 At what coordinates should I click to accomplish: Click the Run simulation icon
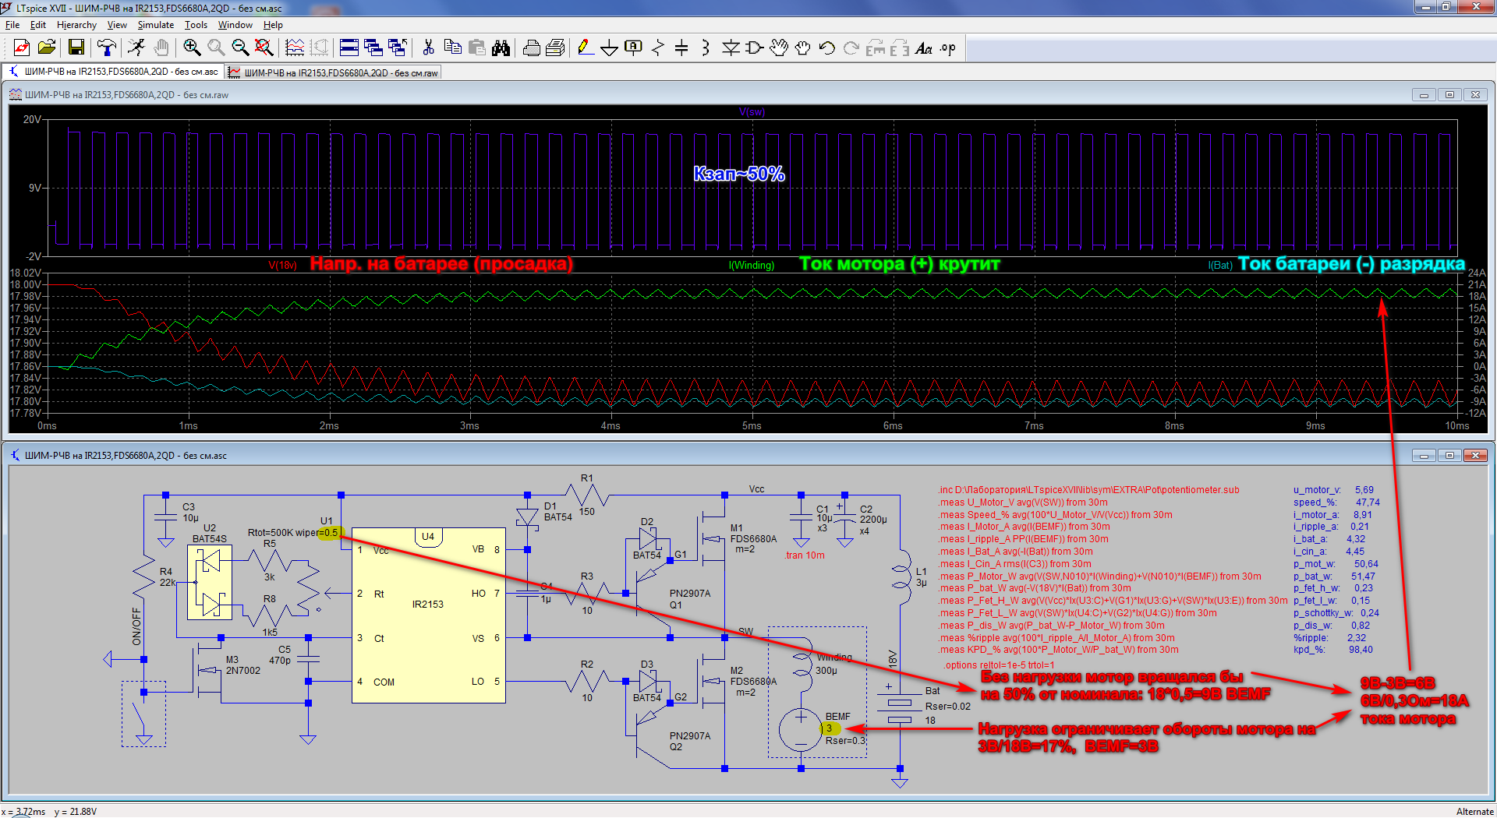click(x=136, y=48)
